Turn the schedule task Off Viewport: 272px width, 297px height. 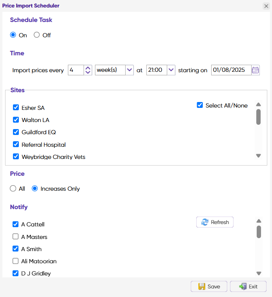pyautogui.click(x=37, y=35)
